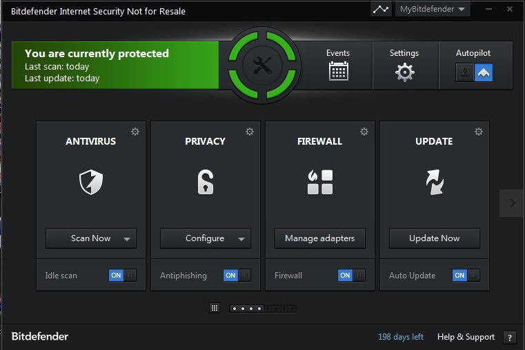
Task: Click the Manage adapters button
Action: pyautogui.click(x=319, y=238)
